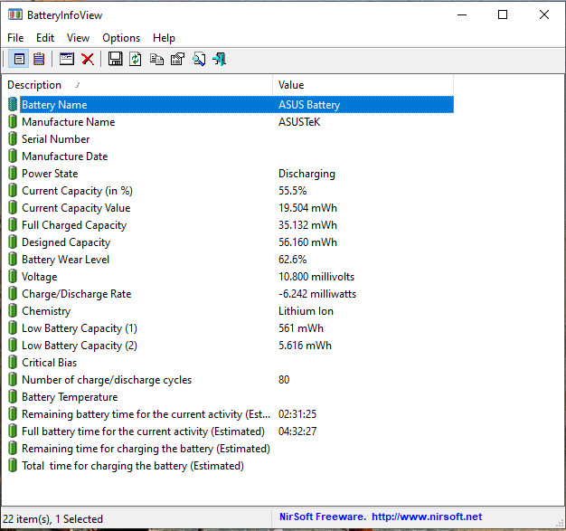Image resolution: width=566 pixels, height=531 pixels.
Task: Select the Chemistry row text
Action: click(x=46, y=311)
